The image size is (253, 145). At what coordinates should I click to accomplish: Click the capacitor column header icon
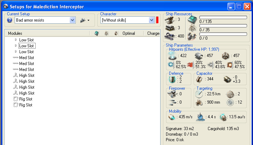pos(116,33)
